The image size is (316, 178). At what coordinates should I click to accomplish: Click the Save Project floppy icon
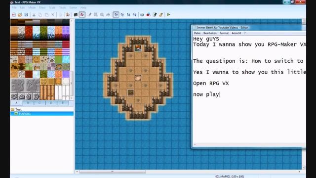26,14
